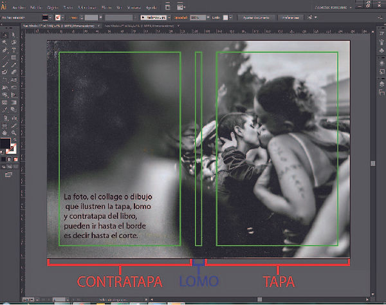This screenshot has width=386, height=305.
Task: Open the Opacidad value dropdown
Action: pos(208,18)
